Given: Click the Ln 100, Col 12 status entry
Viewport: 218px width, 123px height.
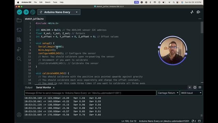Looking at the screenshot, I should coord(129,121).
